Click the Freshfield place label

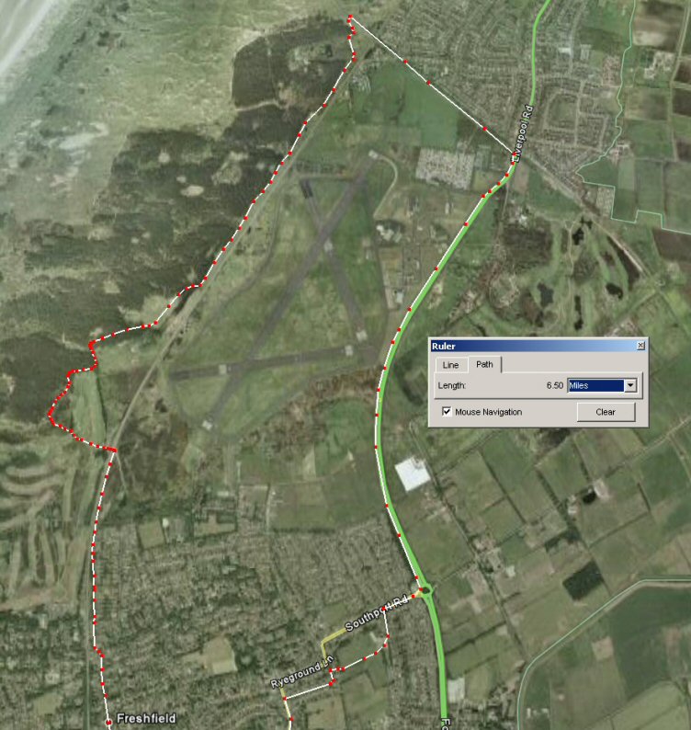tap(146, 718)
